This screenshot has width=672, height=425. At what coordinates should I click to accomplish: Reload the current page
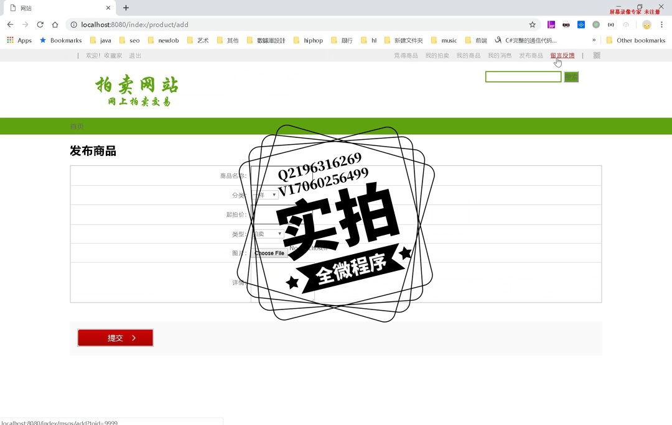click(x=40, y=25)
